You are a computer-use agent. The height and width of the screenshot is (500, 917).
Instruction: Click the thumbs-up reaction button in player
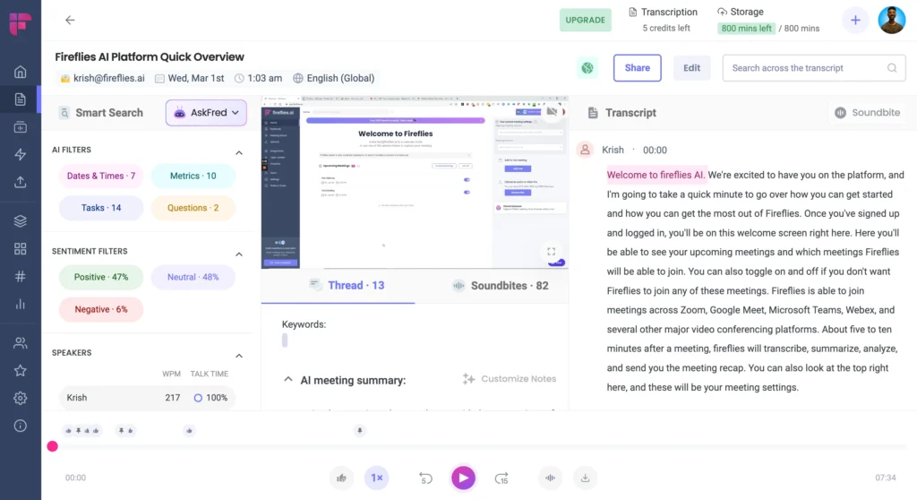point(341,478)
